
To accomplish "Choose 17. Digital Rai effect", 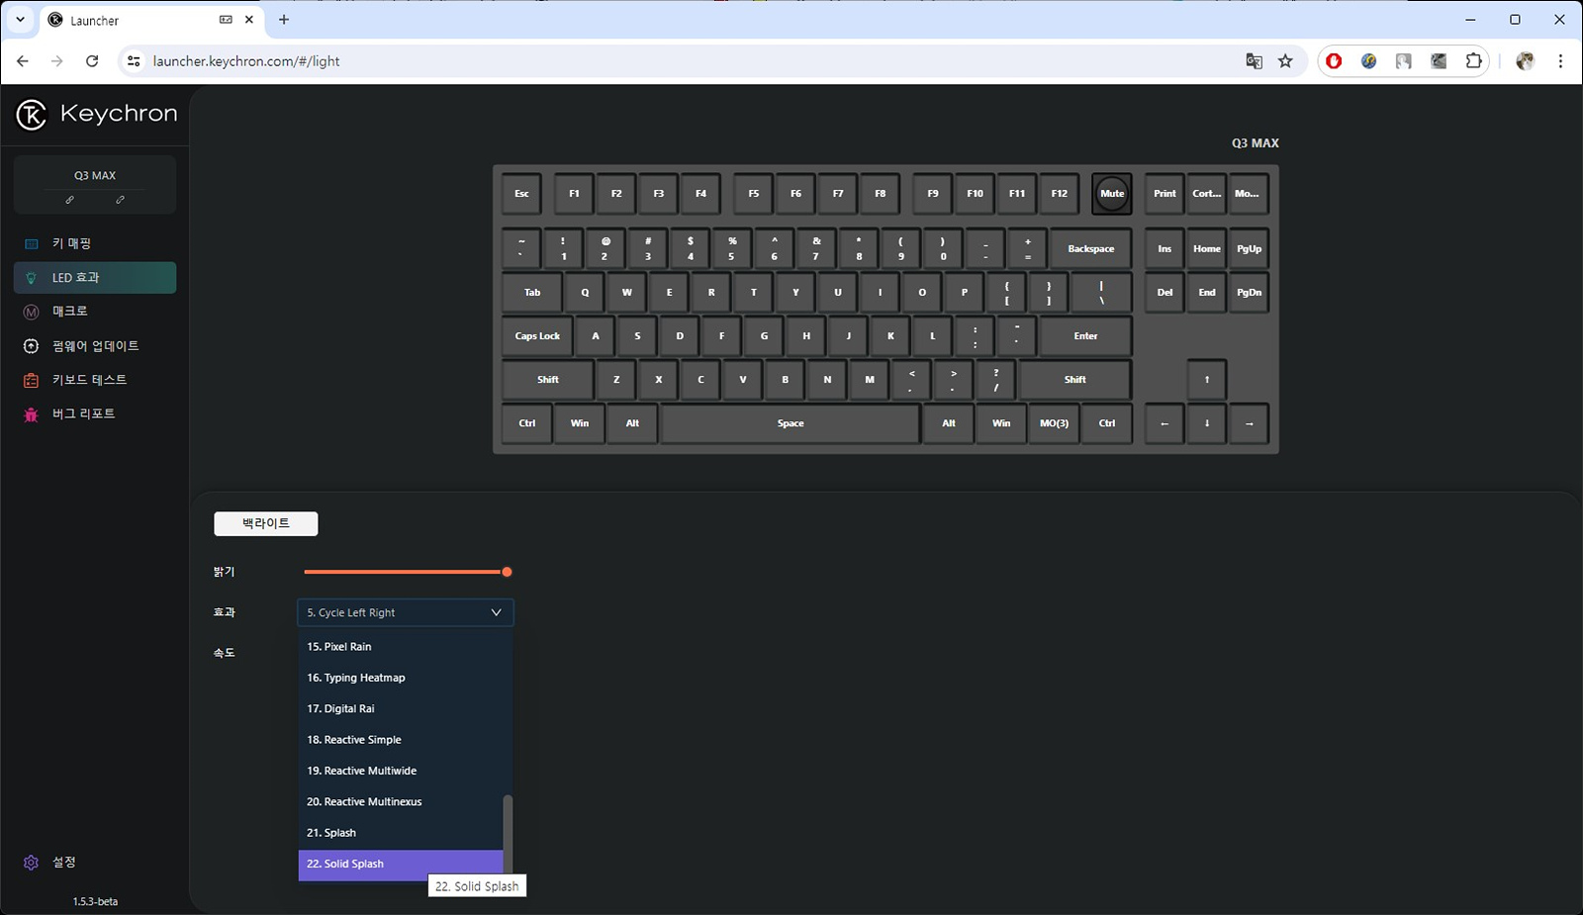I will point(401,709).
